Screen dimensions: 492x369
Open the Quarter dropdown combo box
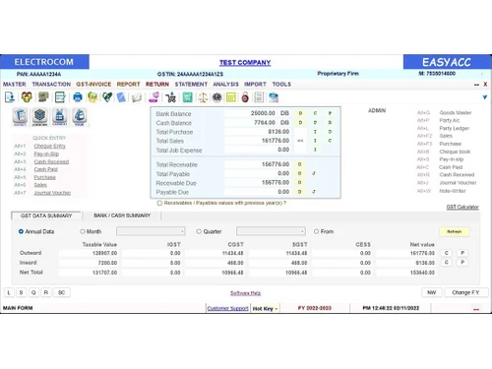271,231
